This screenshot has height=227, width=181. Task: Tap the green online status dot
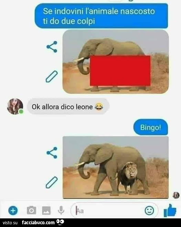(21, 112)
